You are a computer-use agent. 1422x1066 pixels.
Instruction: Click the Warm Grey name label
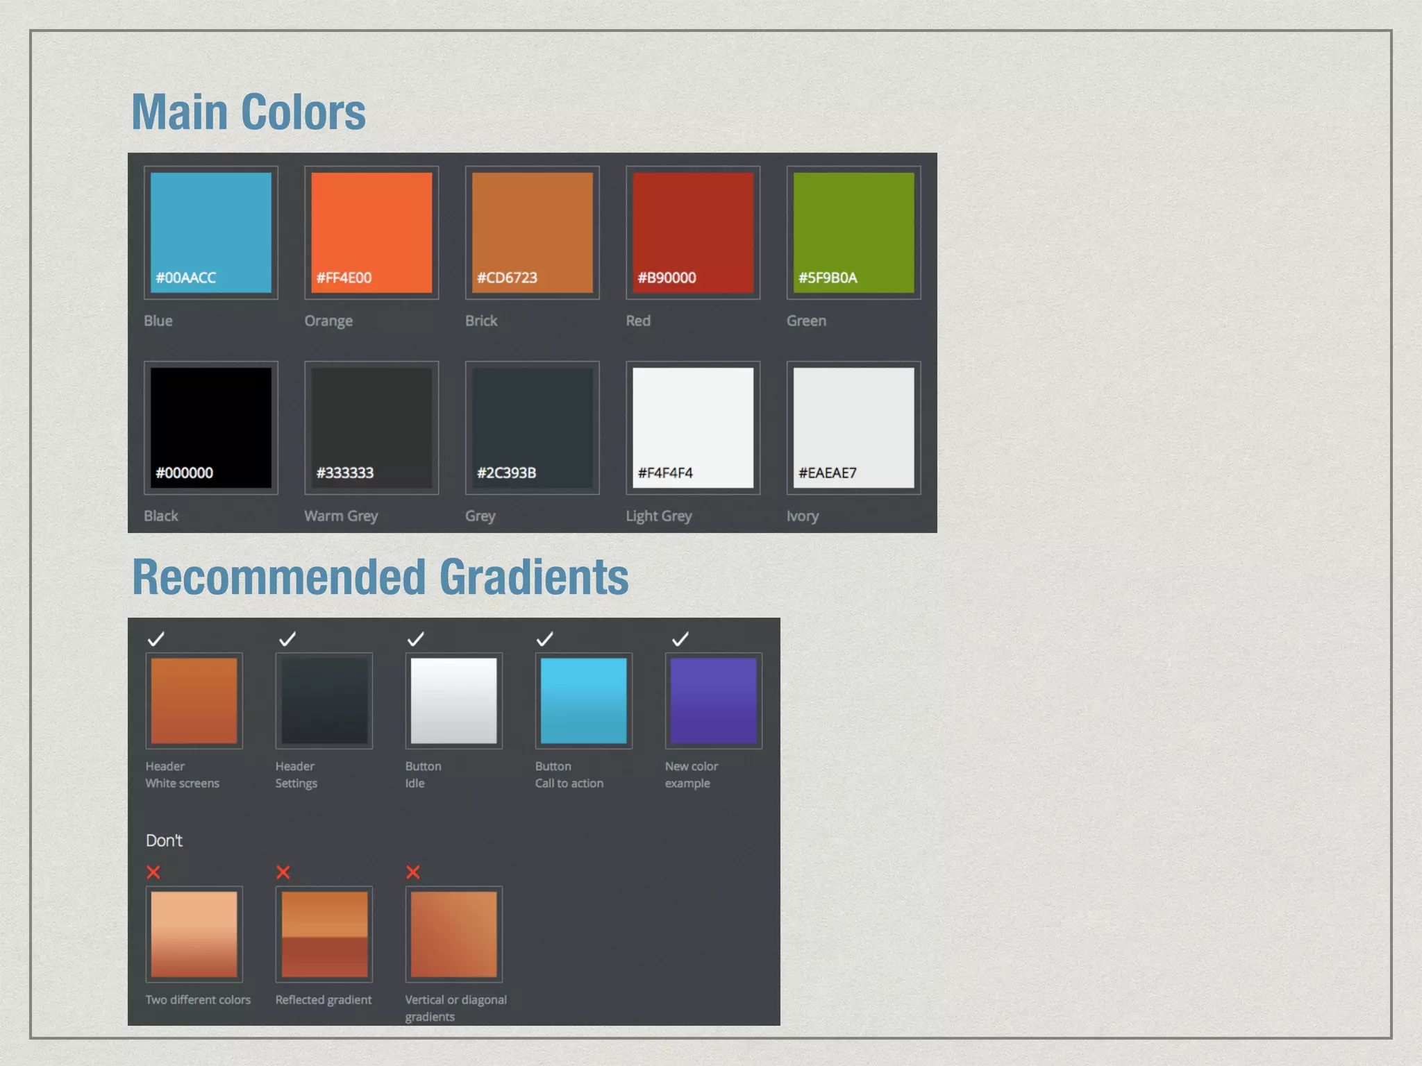(x=341, y=516)
